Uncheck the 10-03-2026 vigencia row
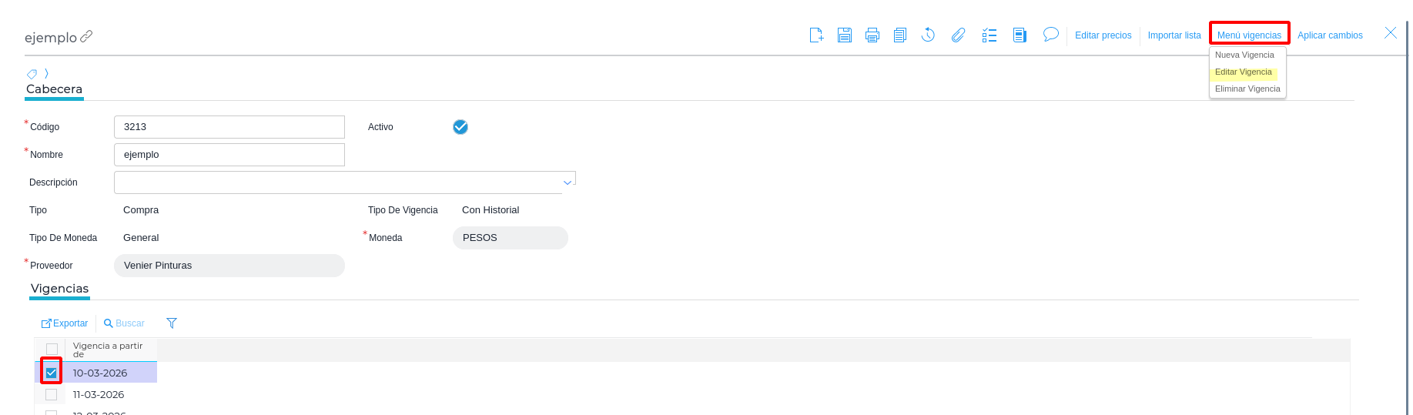 point(52,373)
